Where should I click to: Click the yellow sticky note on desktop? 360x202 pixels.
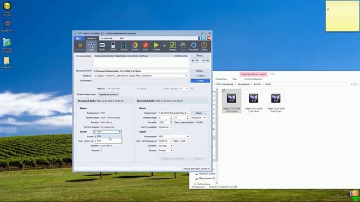click(343, 16)
